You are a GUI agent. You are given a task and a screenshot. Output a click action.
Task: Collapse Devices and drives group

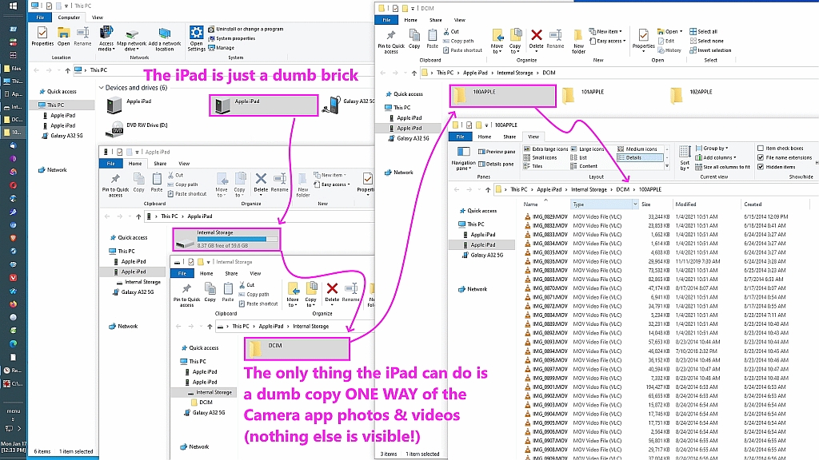coord(102,88)
